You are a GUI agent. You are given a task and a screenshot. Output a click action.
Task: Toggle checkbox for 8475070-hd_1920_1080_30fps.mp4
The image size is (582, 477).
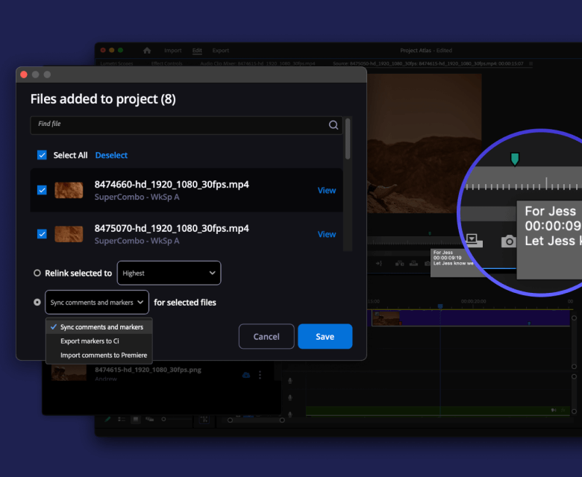point(42,234)
